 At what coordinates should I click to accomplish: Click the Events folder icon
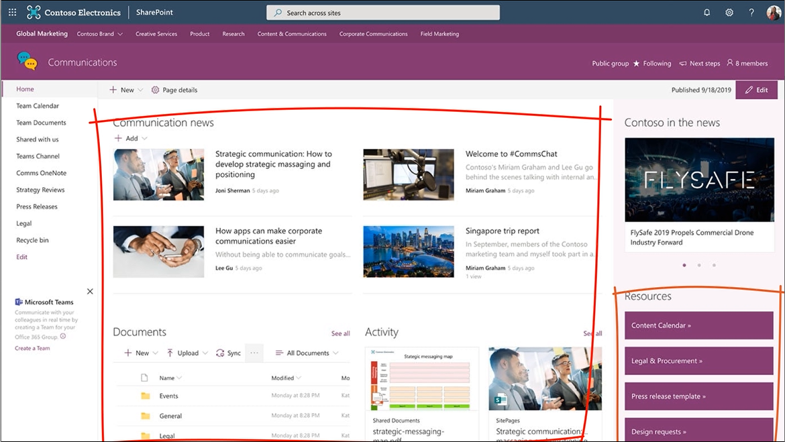coord(146,396)
